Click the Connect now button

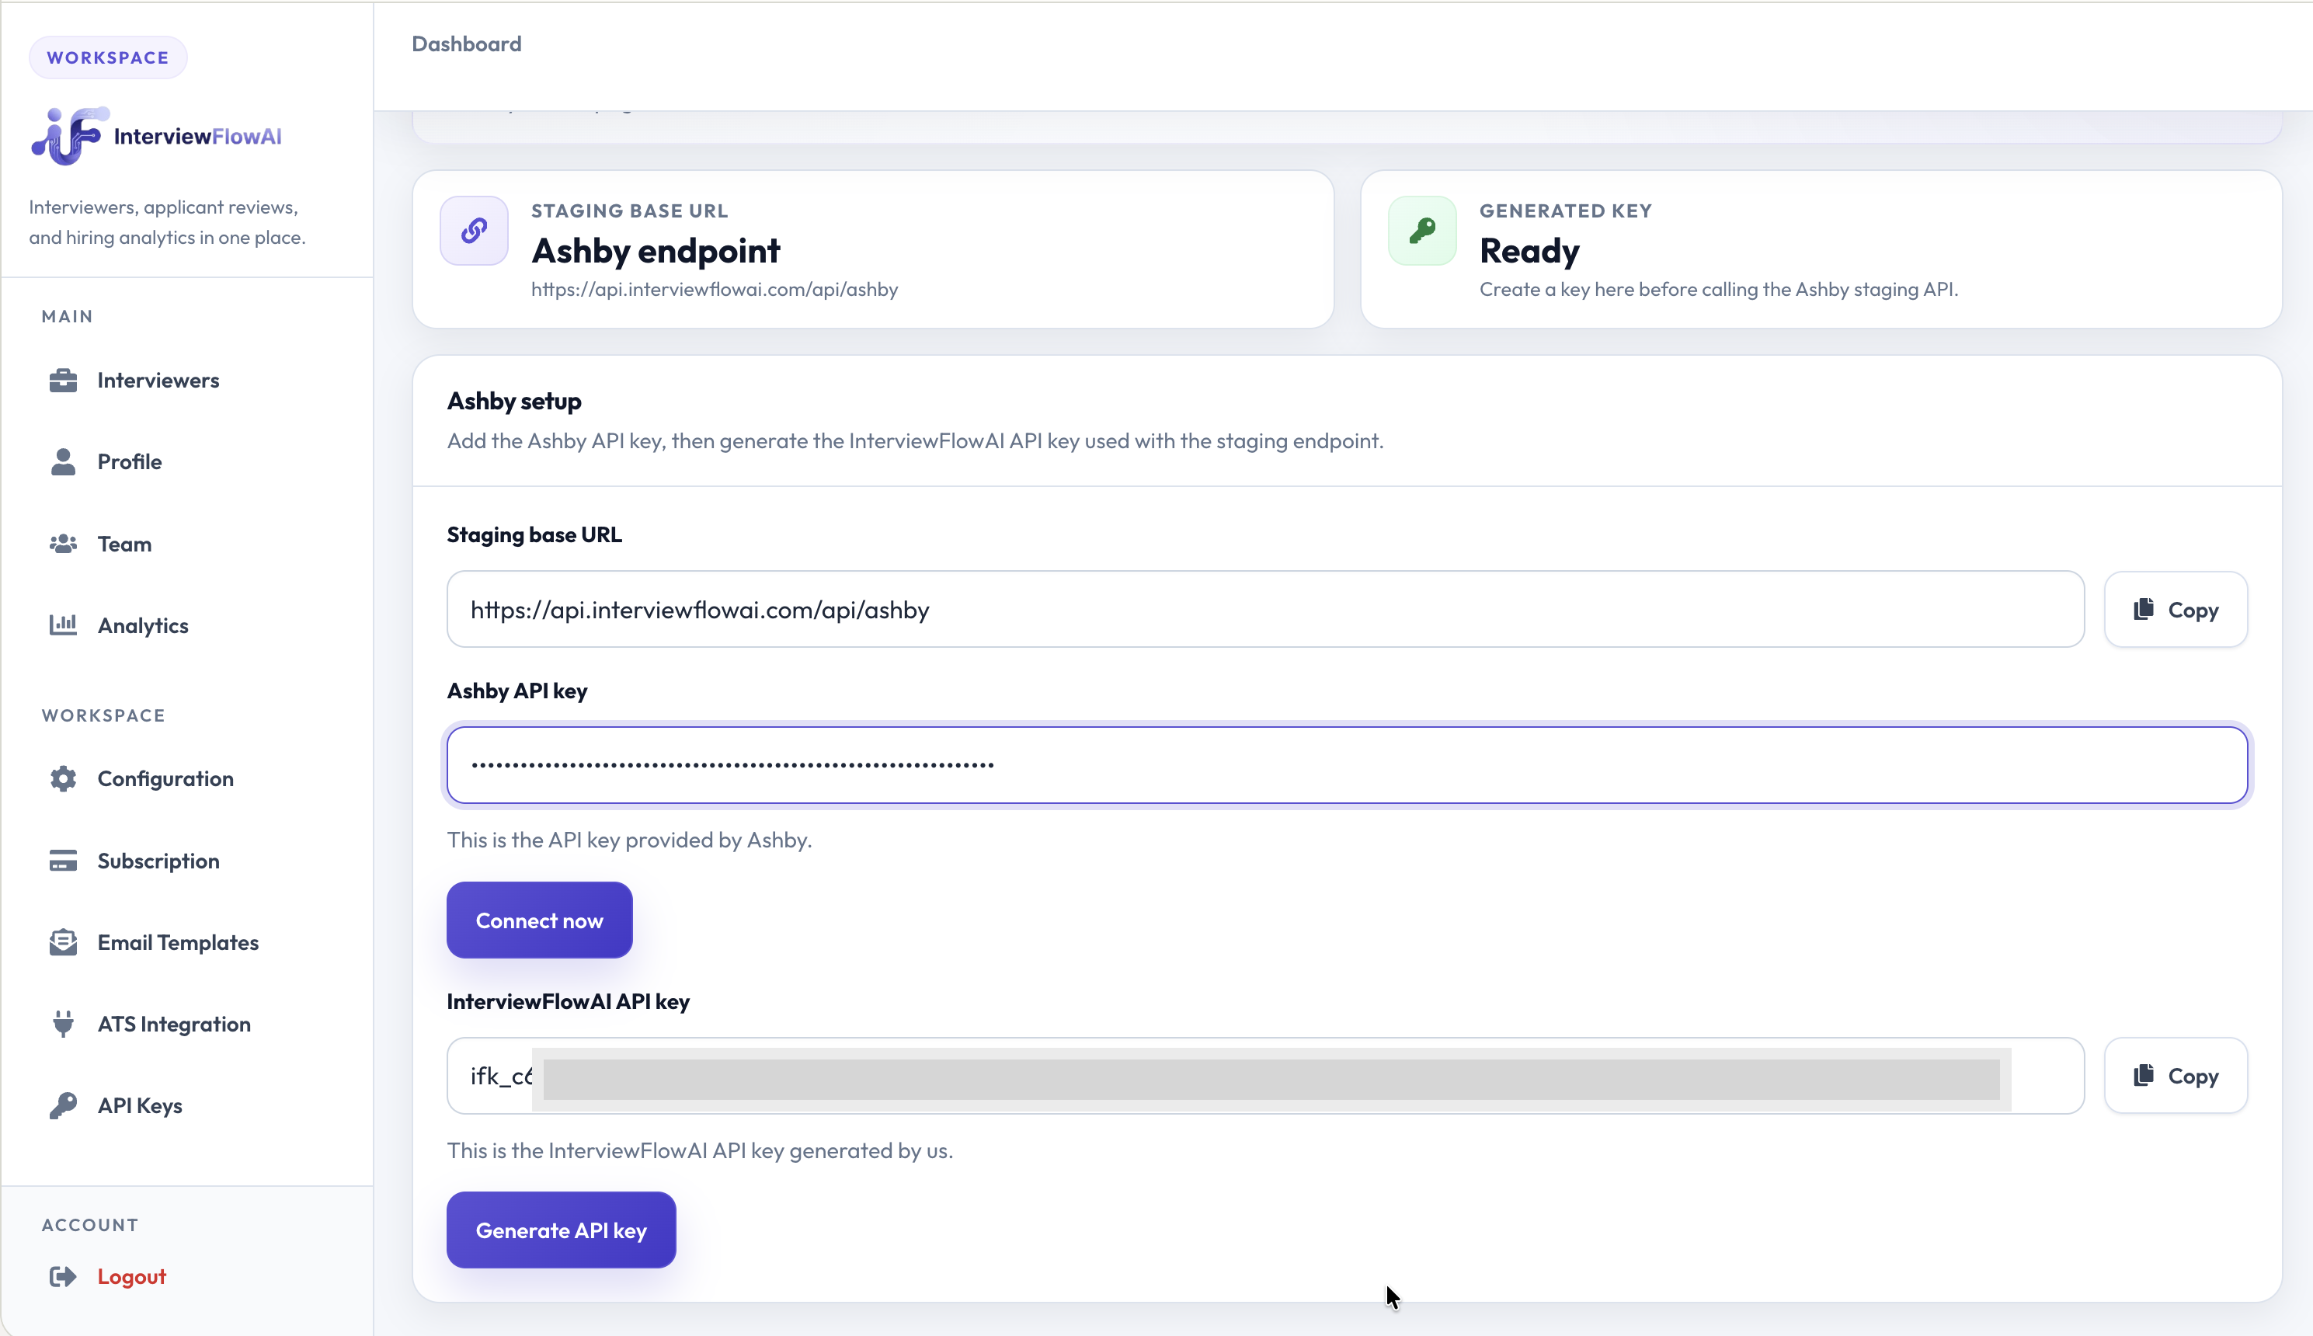(540, 920)
